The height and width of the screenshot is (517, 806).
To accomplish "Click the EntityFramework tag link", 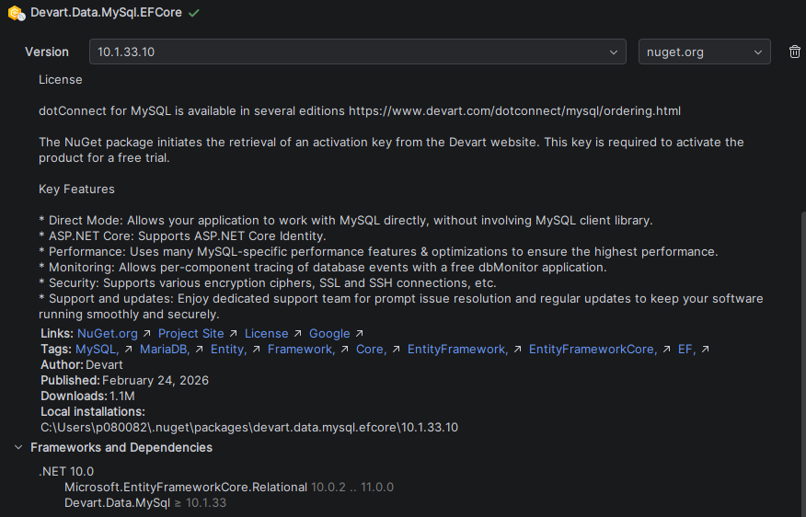I will [x=457, y=350].
